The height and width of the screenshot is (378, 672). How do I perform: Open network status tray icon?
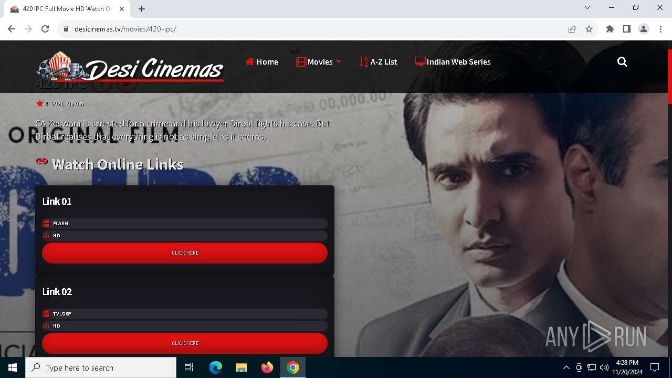pyautogui.click(x=592, y=367)
